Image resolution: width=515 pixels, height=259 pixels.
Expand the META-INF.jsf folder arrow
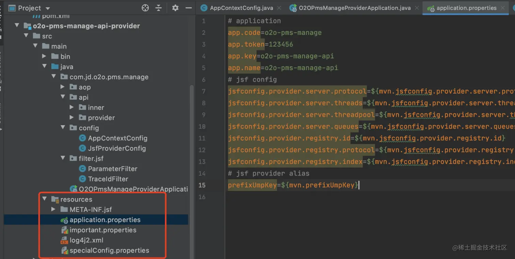coord(53,209)
